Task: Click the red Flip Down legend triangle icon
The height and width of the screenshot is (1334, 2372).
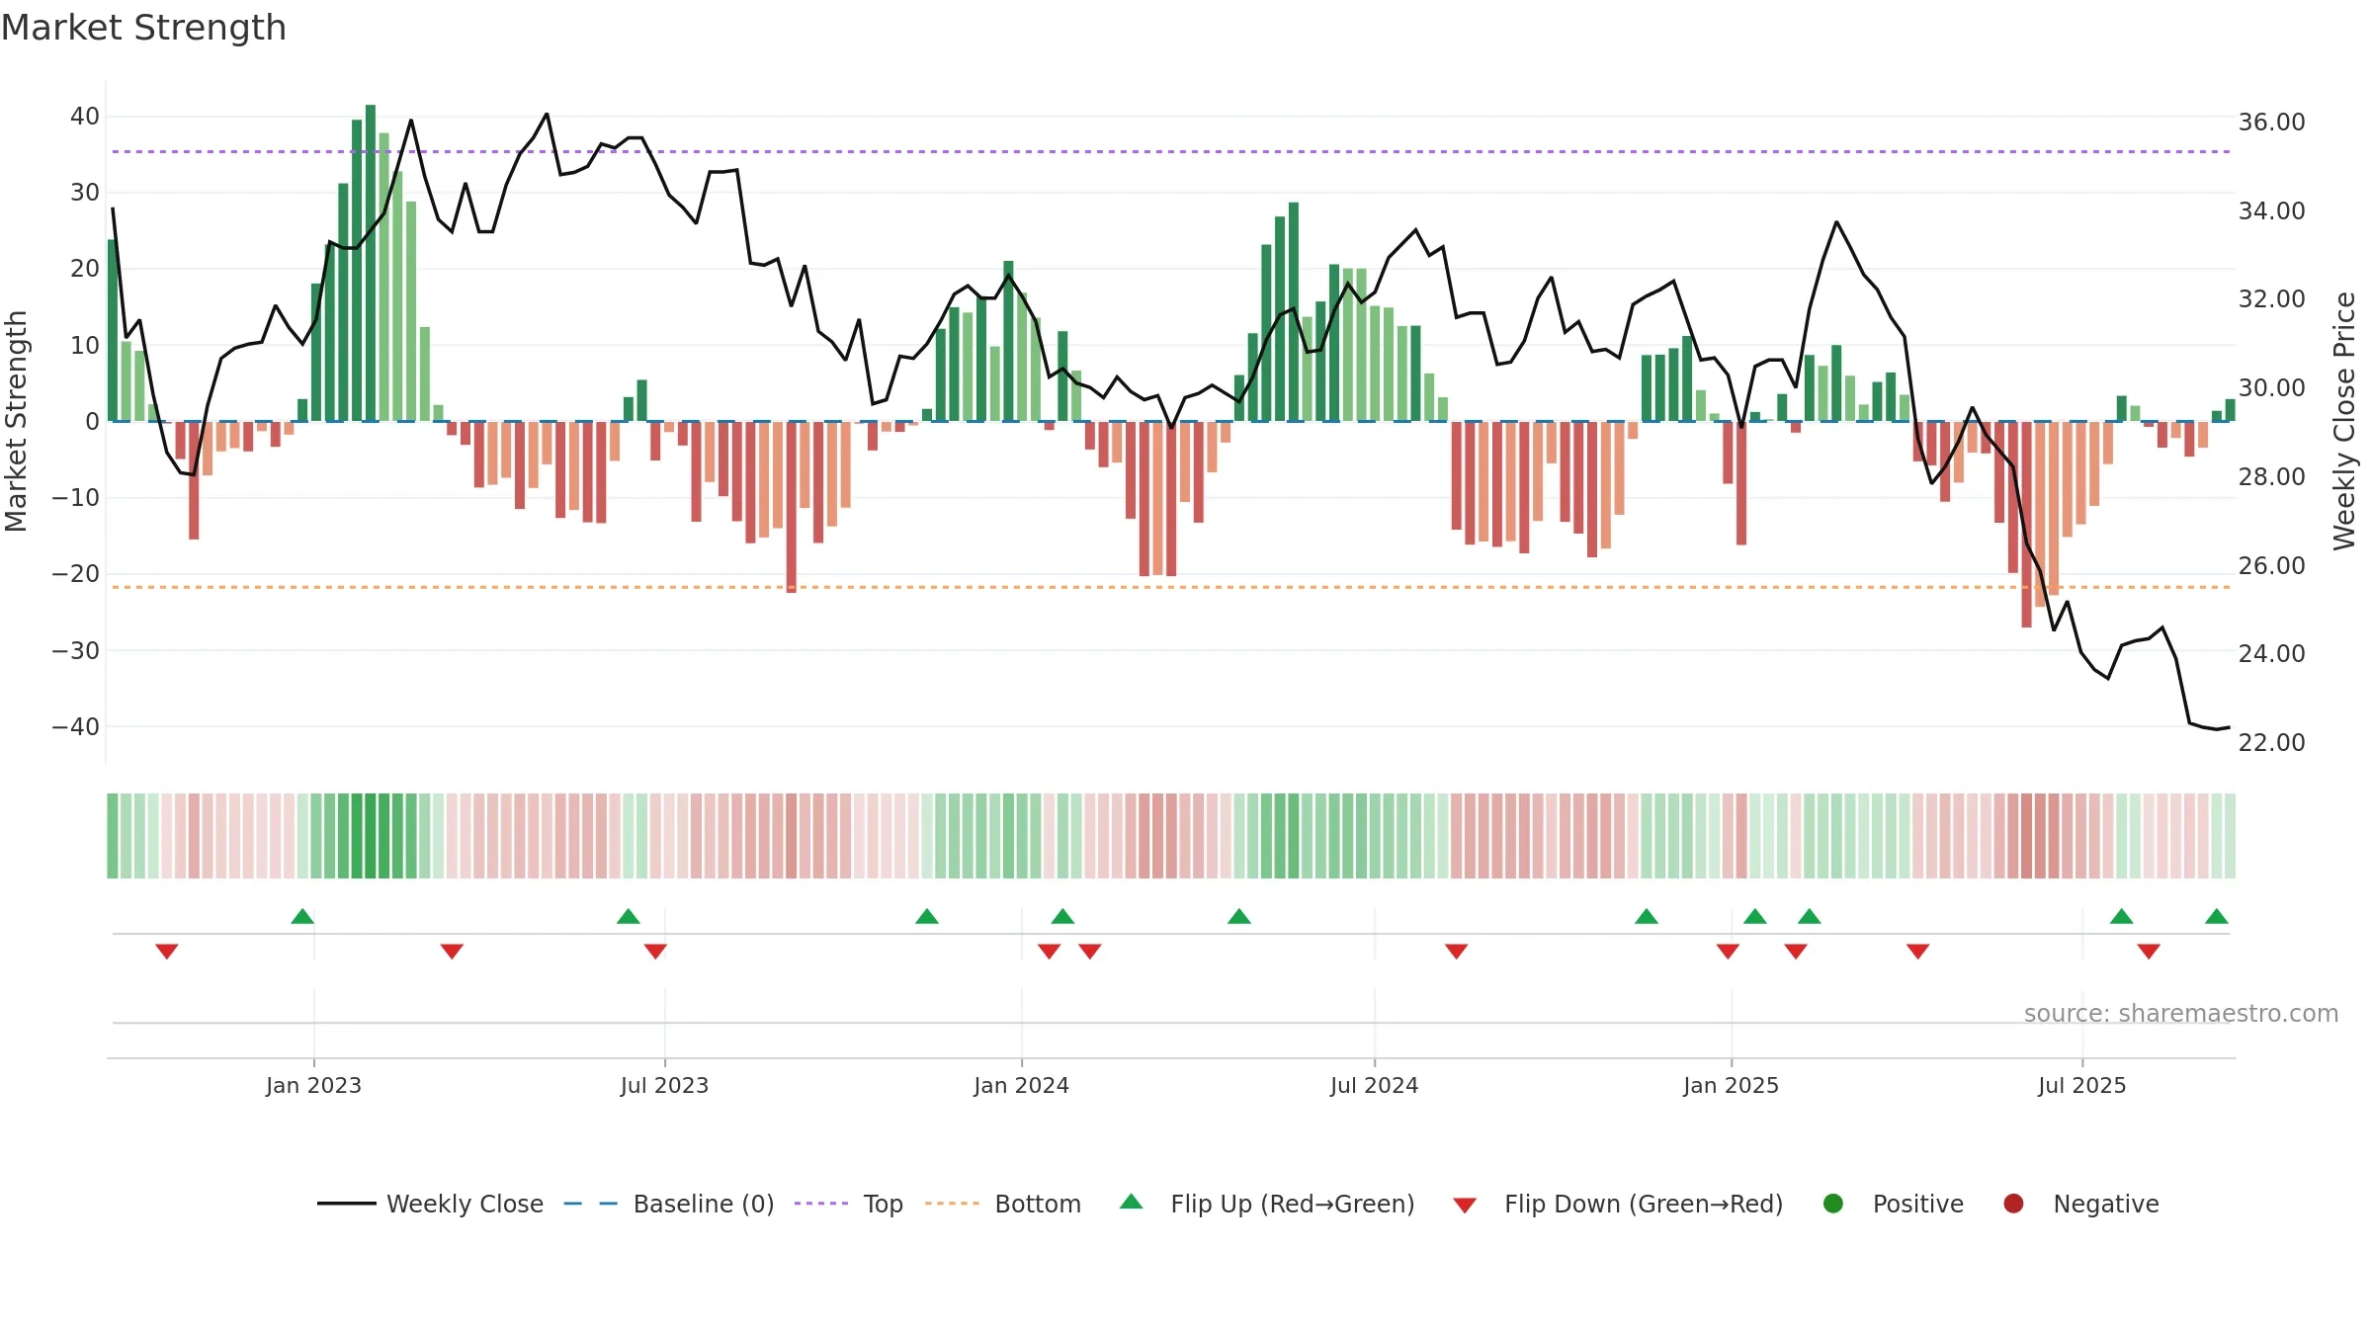Action: coord(1465,1206)
